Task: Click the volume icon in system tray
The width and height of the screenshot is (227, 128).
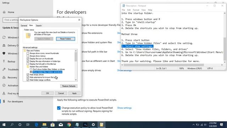Action: (205, 125)
